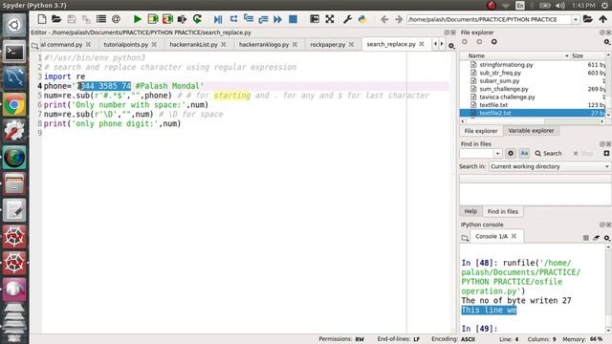Click the @ symbol finder icon

pyautogui.click(x=116, y=19)
